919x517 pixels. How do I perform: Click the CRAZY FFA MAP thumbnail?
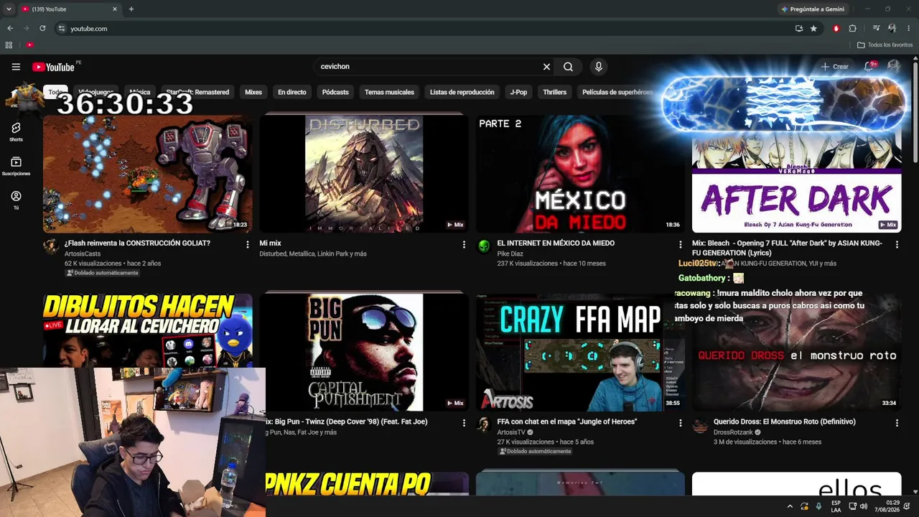(581, 353)
